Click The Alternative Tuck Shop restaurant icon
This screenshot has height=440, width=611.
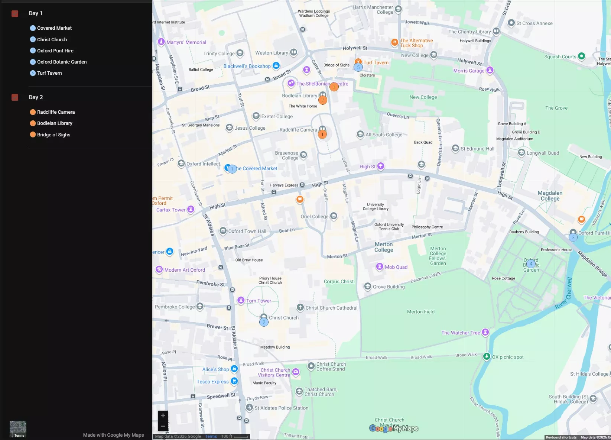click(x=394, y=42)
